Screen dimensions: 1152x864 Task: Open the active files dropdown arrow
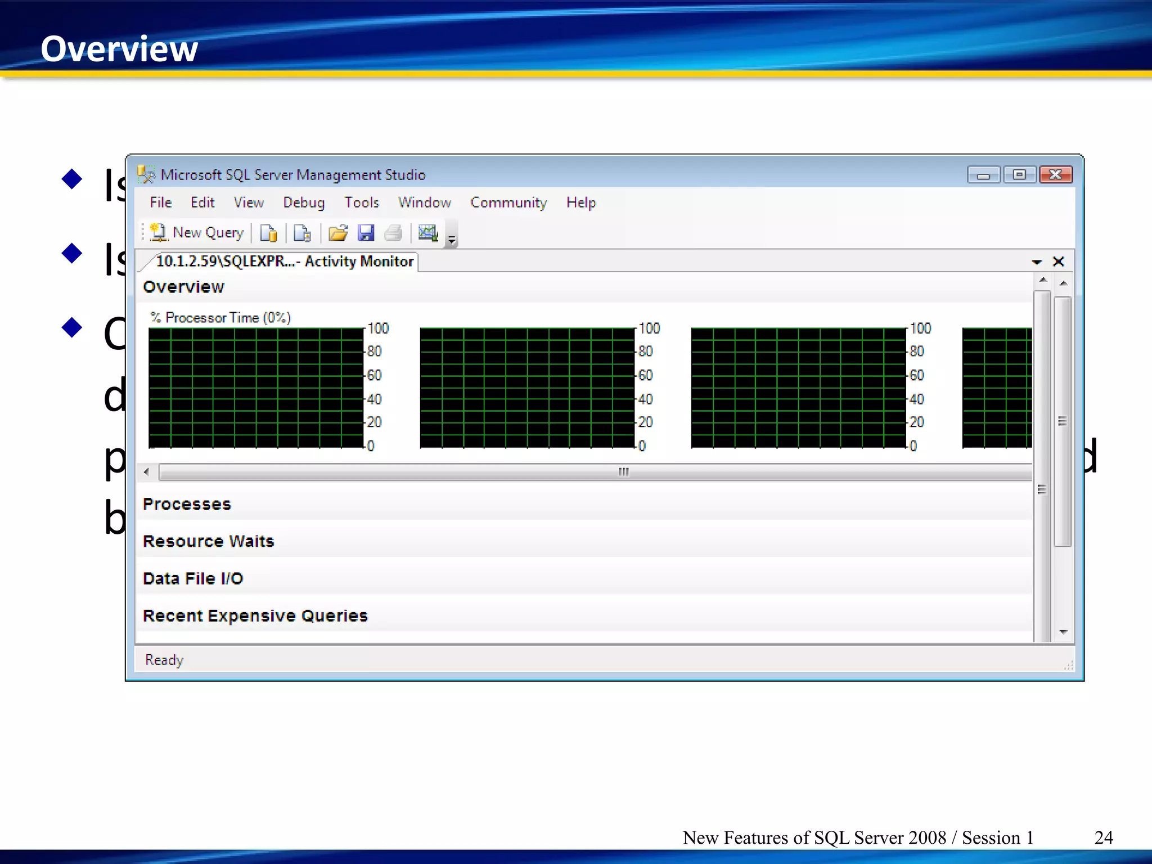(x=1037, y=262)
